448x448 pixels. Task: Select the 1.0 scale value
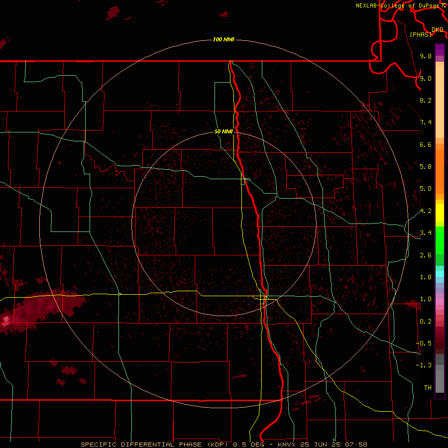[x=426, y=299]
